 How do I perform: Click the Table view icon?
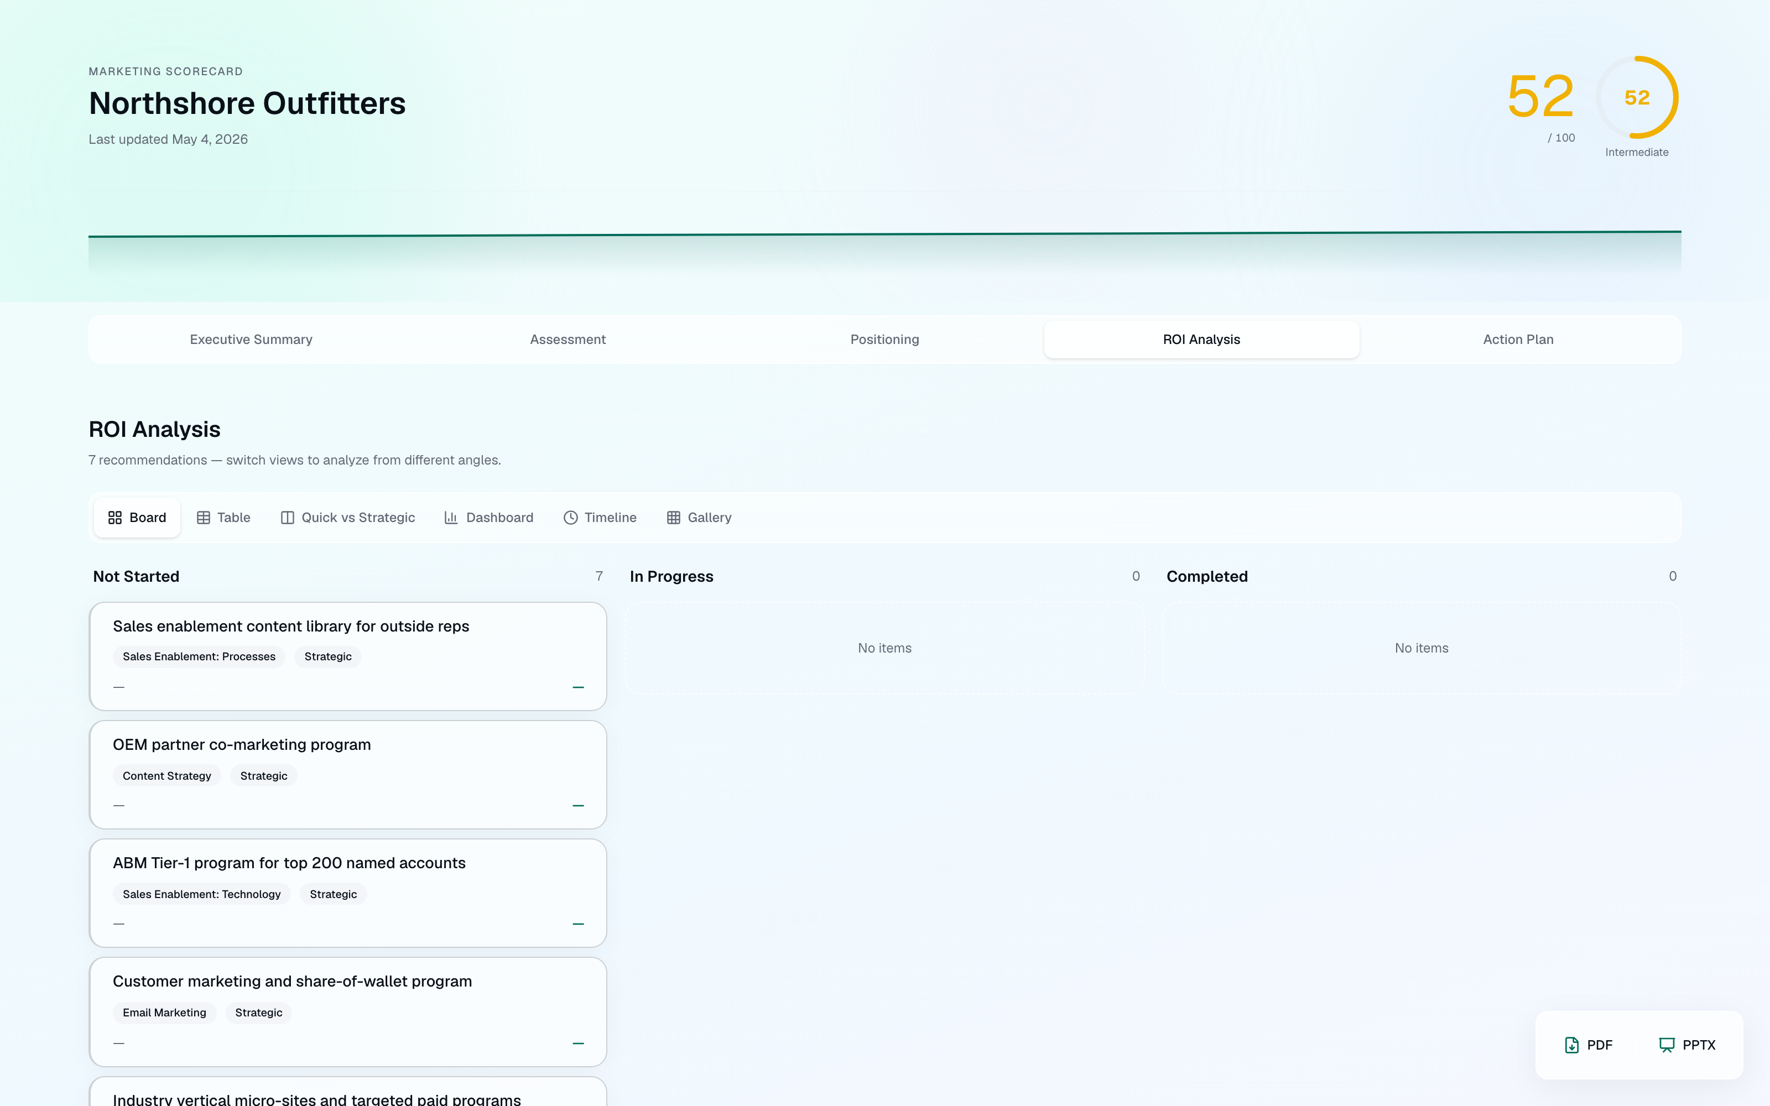point(204,518)
